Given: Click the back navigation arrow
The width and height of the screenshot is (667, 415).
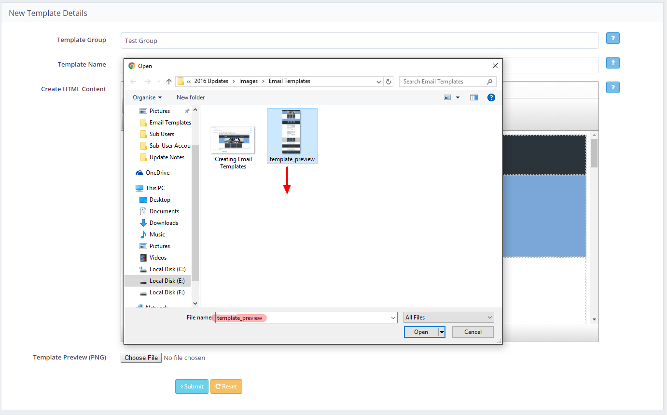Looking at the screenshot, I should [134, 82].
